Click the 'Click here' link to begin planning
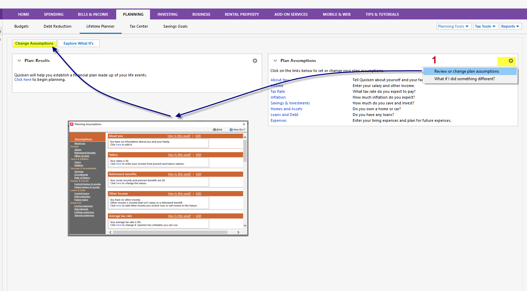 pyautogui.click(x=23, y=79)
